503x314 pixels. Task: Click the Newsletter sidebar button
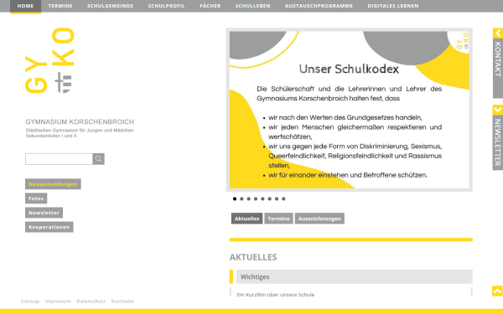[44, 213]
